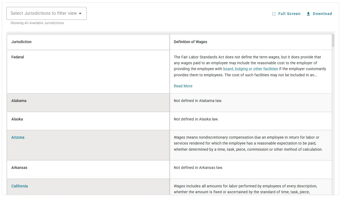The height and width of the screenshot is (197, 342).
Task: Click the Full Screen expand icon
Action: pos(273,13)
